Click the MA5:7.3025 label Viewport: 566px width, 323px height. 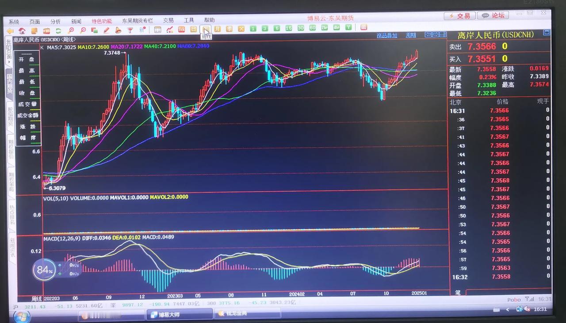click(x=61, y=47)
